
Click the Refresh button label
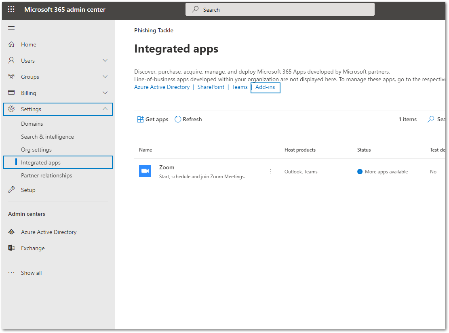click(x=192, y=119)
